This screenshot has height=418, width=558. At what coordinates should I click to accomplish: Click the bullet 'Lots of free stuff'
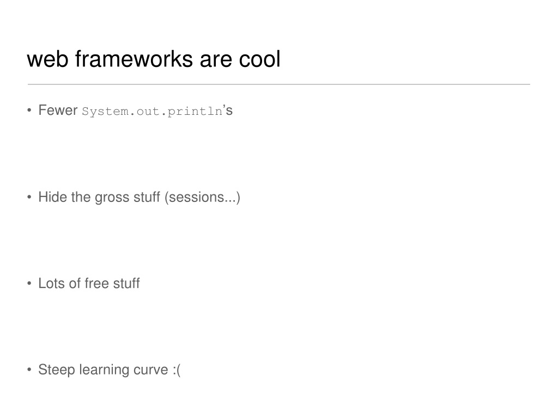coord(89,283)
